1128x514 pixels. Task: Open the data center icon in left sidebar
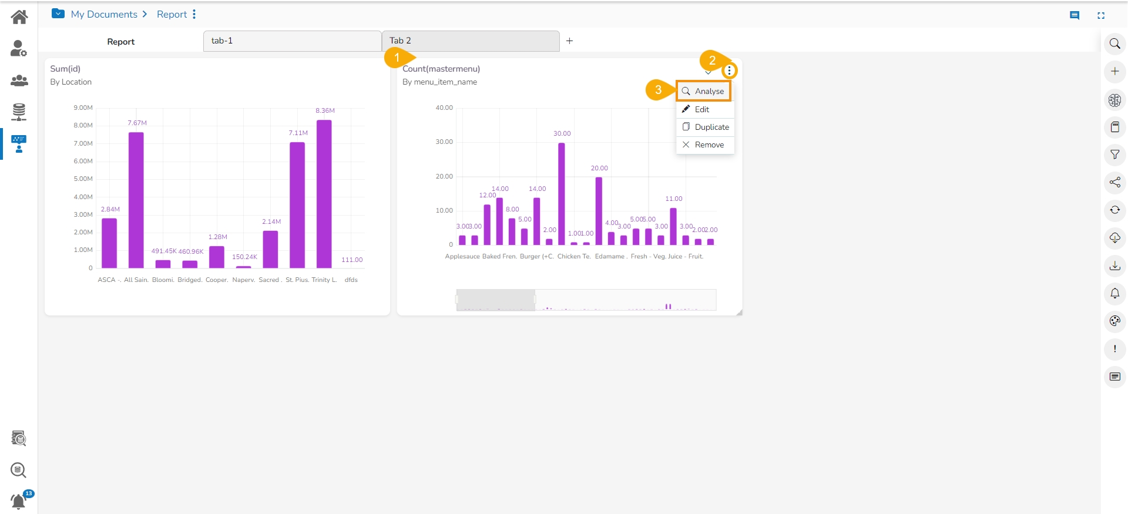[x=19, y=112]
